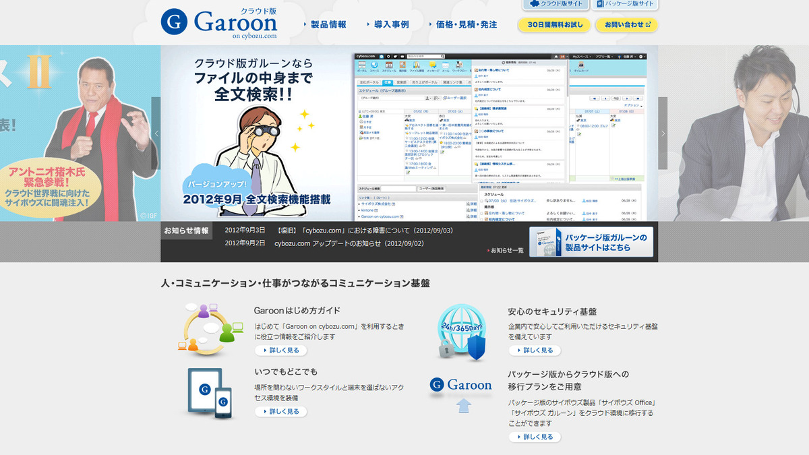Click 詳しく見る under 安心のセキュリティ基盤
The image size is (809, 455).
click(x=535, y=351)
